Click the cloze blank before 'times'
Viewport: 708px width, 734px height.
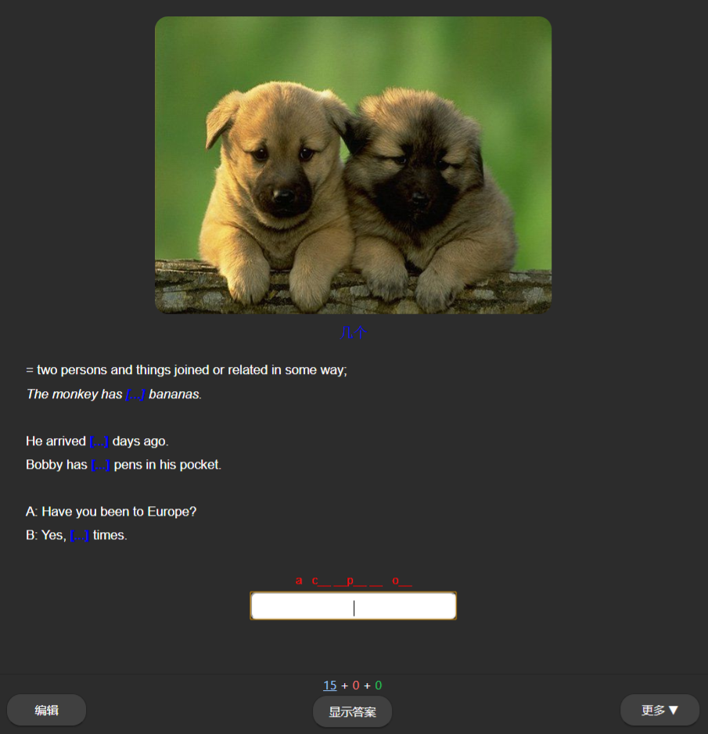(80, 535)
